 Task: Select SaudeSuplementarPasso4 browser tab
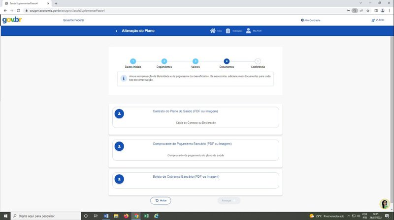27,3
